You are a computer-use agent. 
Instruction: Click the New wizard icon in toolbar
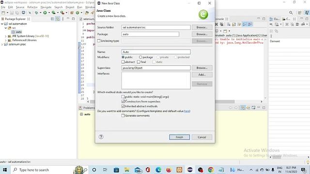click(3, 13)
